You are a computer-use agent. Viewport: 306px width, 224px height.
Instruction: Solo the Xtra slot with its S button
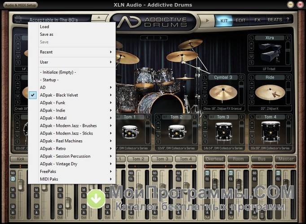pyautogui.click(x=251, y=63)
